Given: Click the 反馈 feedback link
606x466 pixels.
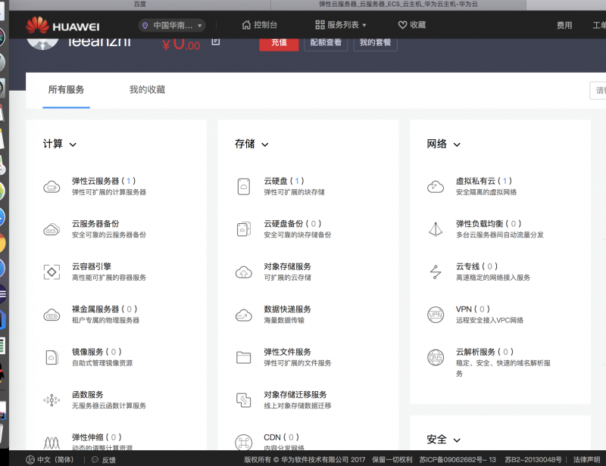Looking at the screenshot, I should (104, 460).
